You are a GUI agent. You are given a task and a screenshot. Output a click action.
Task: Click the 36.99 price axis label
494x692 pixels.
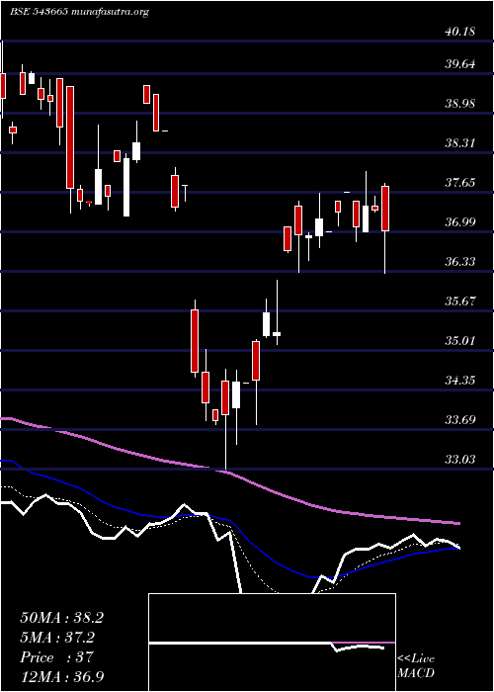click(x=460, y=222)
